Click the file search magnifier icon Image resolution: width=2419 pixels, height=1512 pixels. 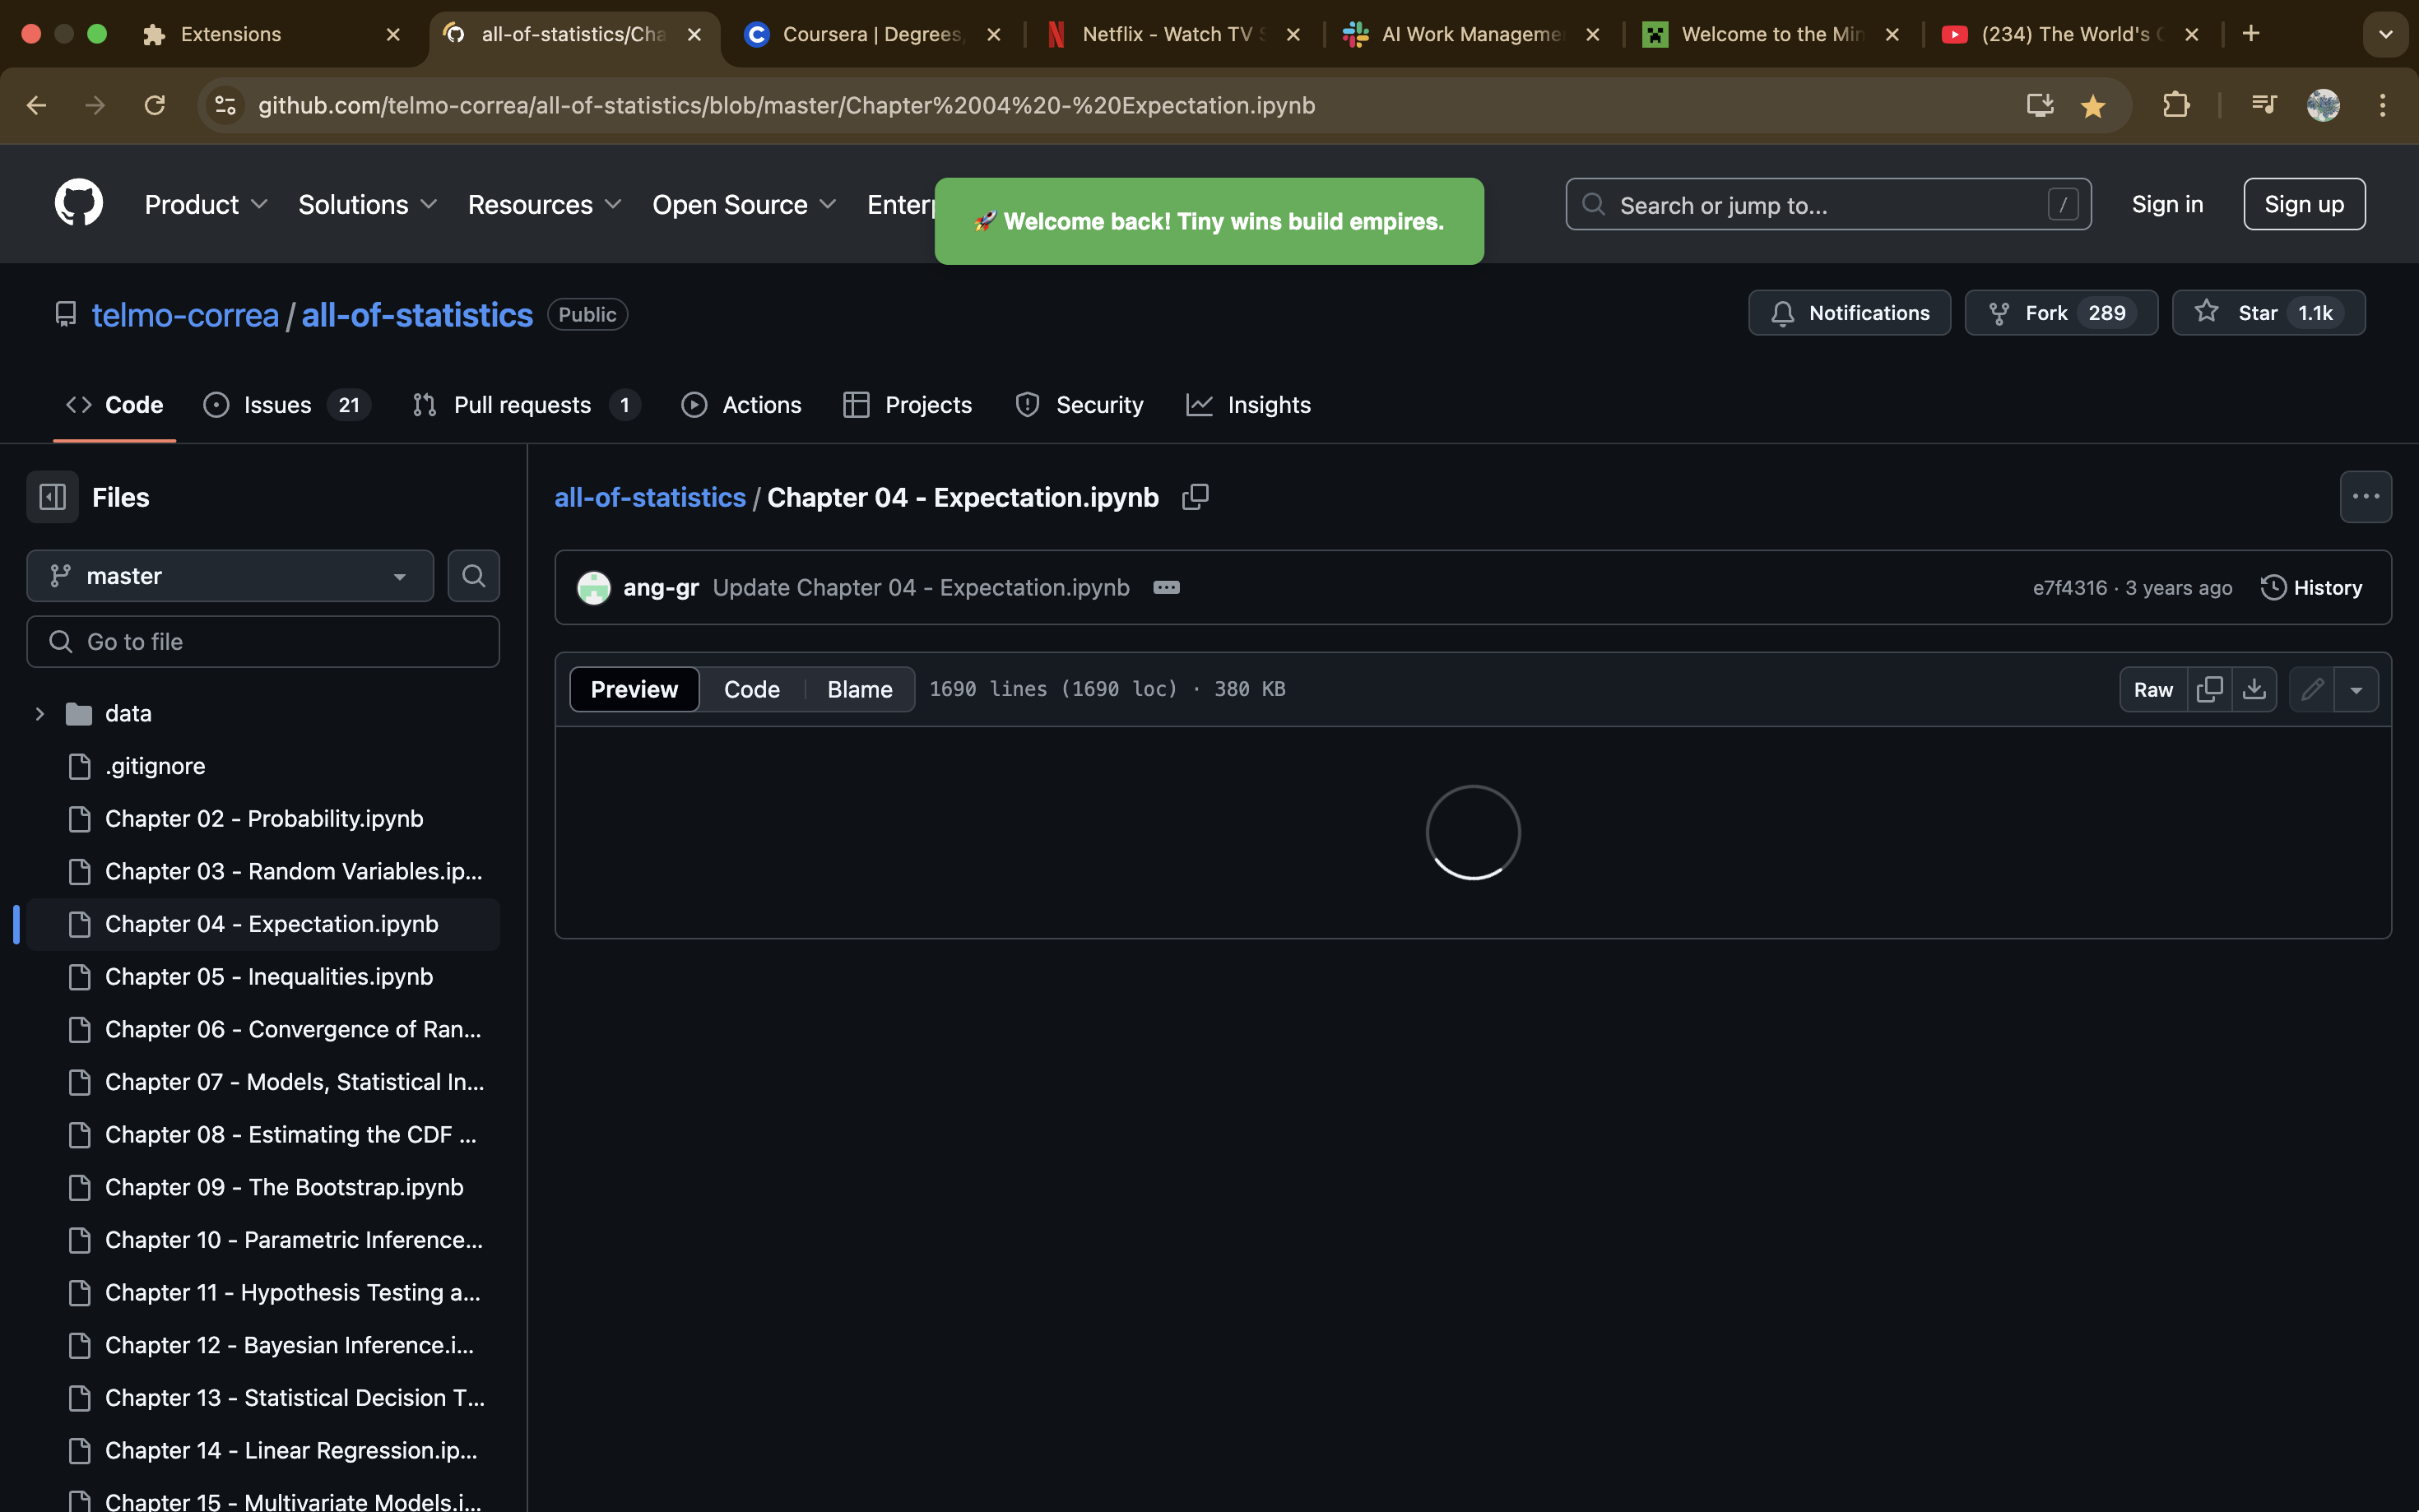473,576
